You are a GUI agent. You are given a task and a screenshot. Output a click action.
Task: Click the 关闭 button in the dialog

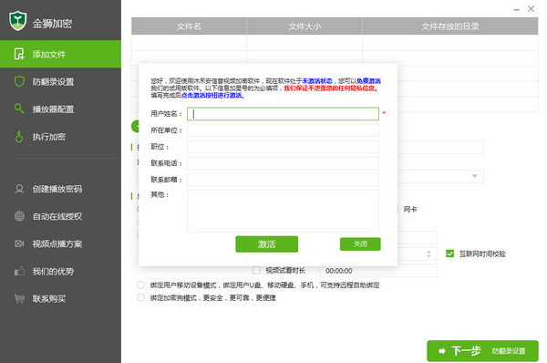tap(360, 244)
